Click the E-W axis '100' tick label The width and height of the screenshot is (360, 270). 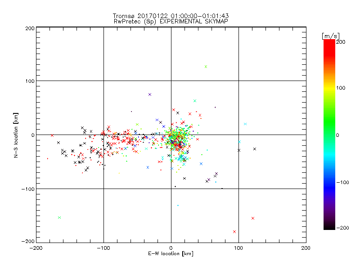click(238, 248)
